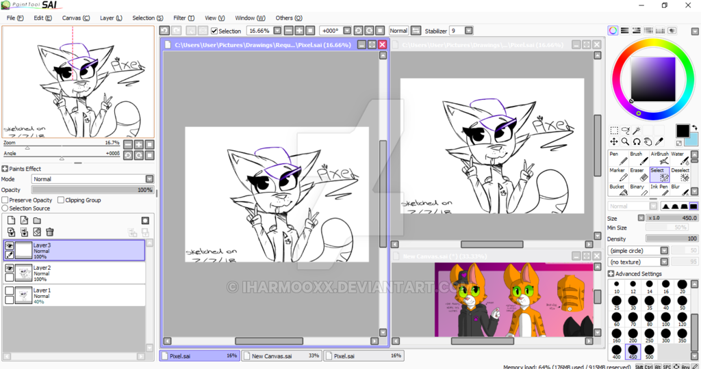Click the zoom out minus button in toolbar
This screenshot has width=701, height=369.
pyautogui.click(x=288, y=31)
